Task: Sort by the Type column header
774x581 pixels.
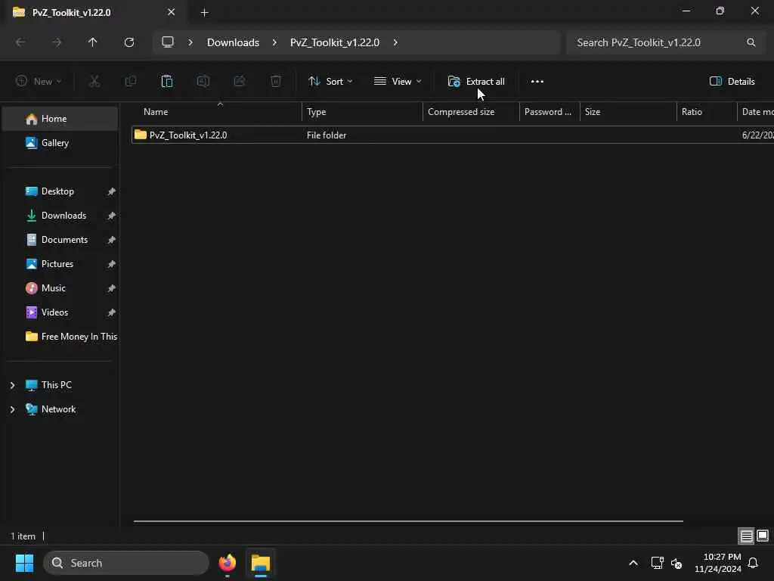Action: (362, 112)
